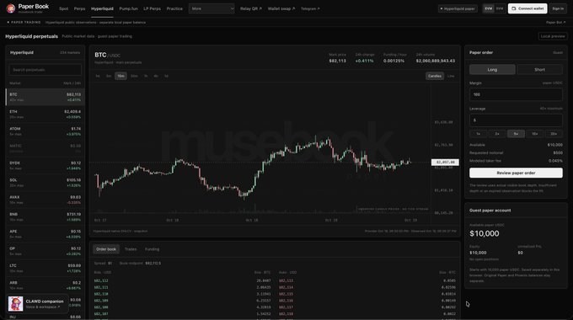This screenshot has height=320, width=573.
Task: Set leverage preset to 1x
Action: pos(478,134)
